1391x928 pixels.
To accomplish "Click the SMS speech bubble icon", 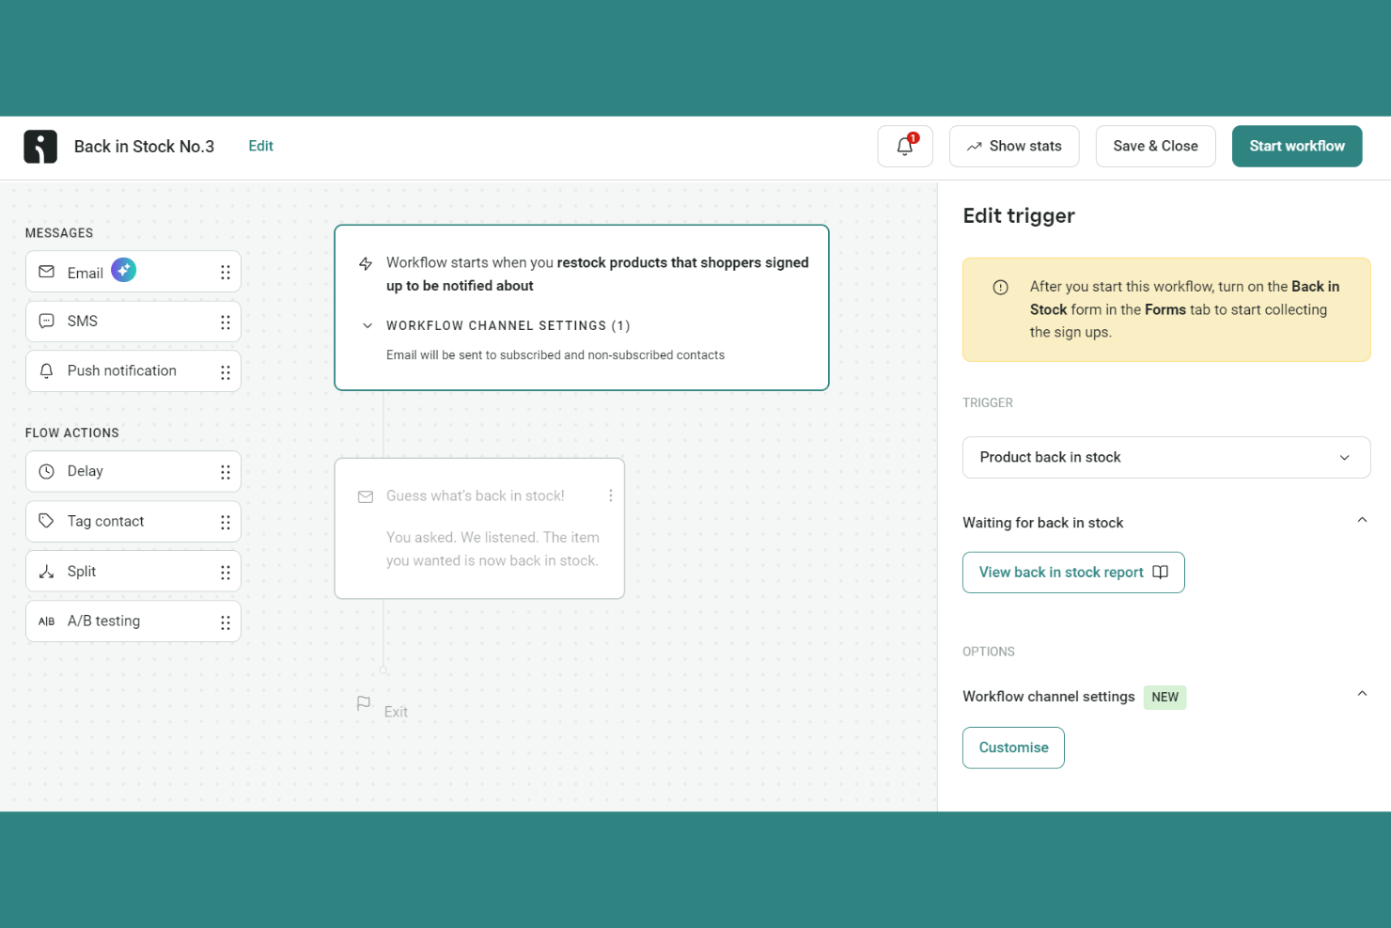I will 46,321.
